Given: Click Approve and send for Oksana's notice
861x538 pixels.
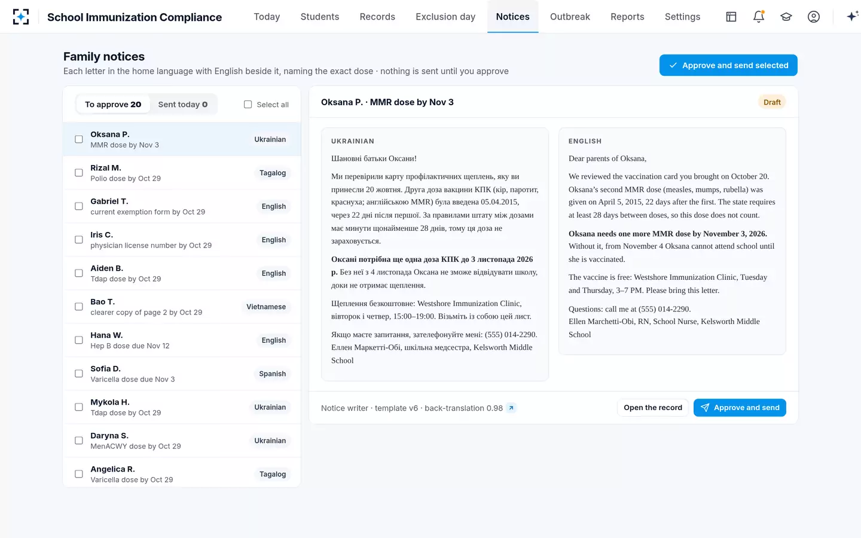Looking at the screenshot, I should [740, 408].
